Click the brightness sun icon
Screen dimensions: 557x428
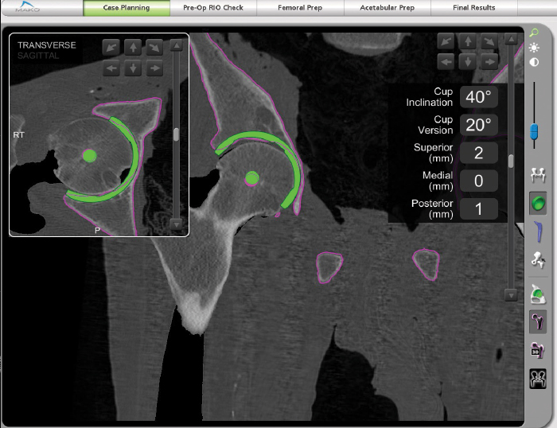pos(534,48)
